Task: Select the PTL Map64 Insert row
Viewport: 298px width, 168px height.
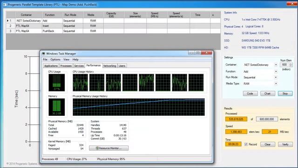Action: click(113, 26)
